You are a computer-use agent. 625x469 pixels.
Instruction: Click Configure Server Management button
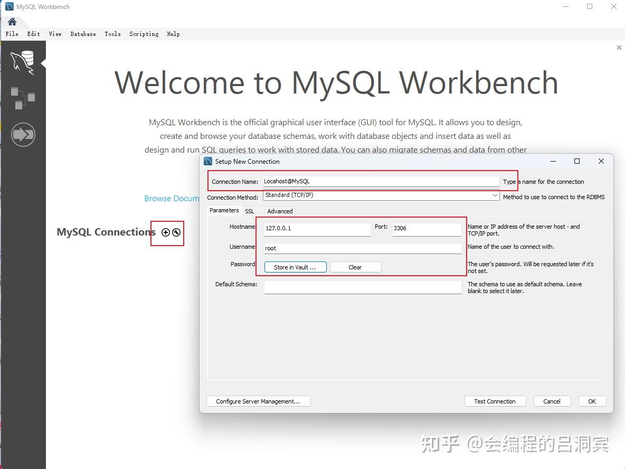(x=258, y=401)
